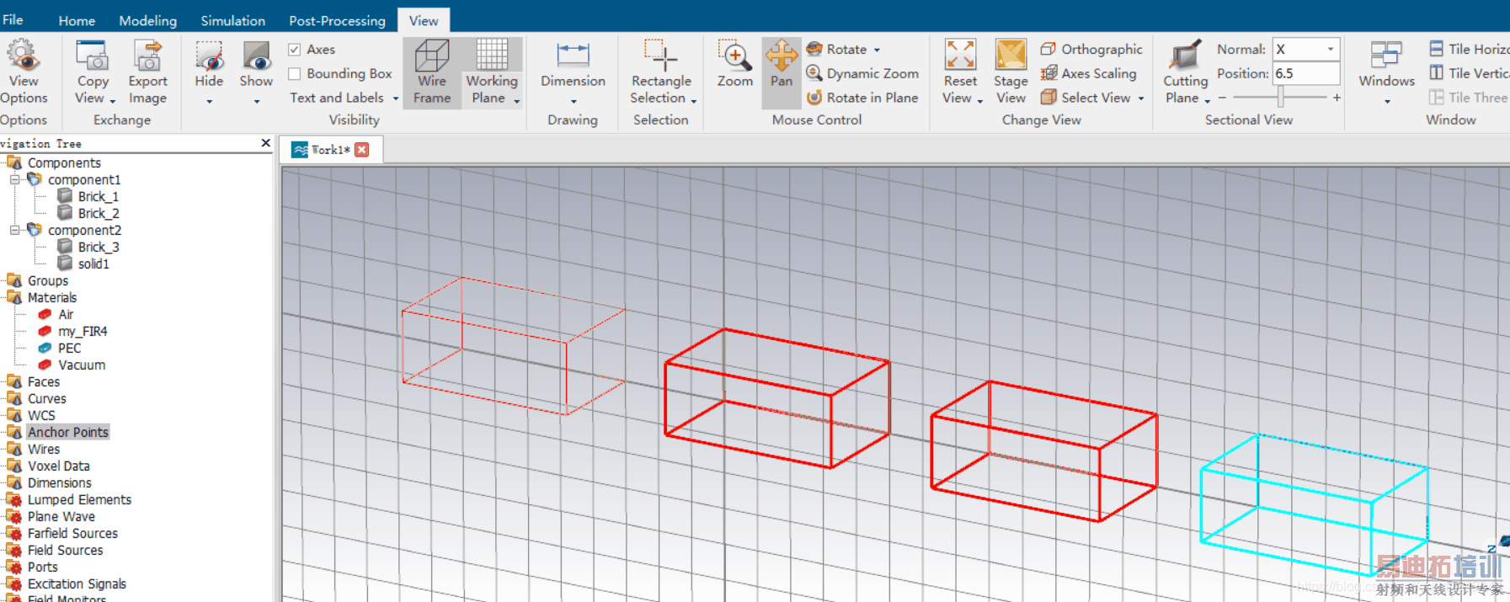1510x602 pixels.
Task: Select solid1 in the tree
Action: click(93, 264)
